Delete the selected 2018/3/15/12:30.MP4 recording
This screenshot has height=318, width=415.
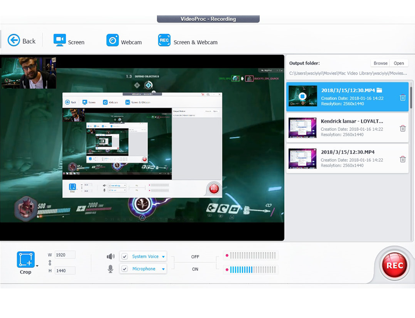point(403,98)
